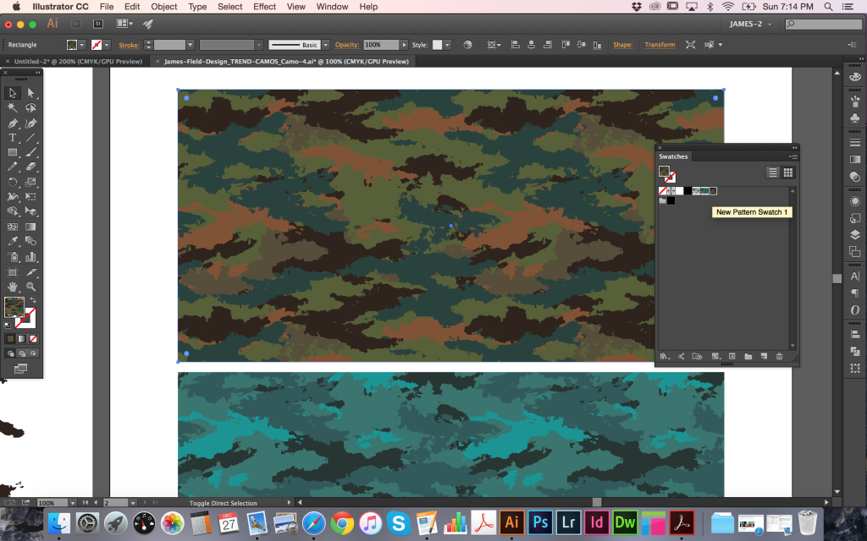The width and height of the screenshot is (867, 541).
Task: Select the Rectangle tool in toolbox
Action: click(12, 152)
